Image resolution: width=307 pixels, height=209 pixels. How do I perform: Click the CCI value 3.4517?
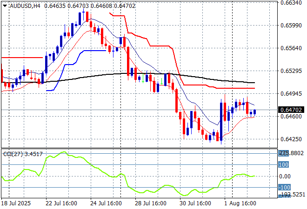click(x=33, y=154)
